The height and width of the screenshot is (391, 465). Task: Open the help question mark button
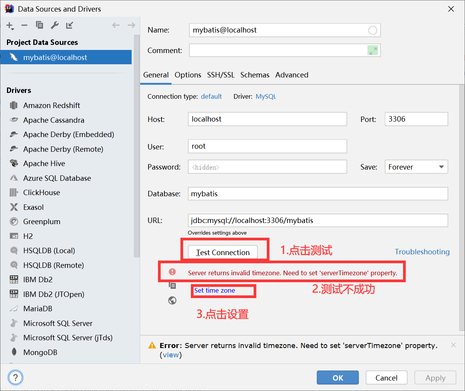tap(15, 377)
